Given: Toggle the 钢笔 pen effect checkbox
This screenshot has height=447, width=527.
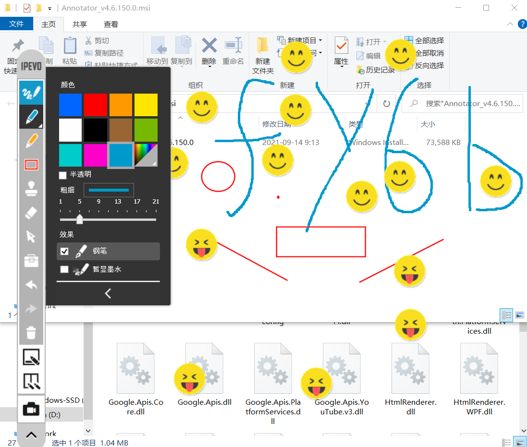Looking at the screenshot, I should [64, 251].
